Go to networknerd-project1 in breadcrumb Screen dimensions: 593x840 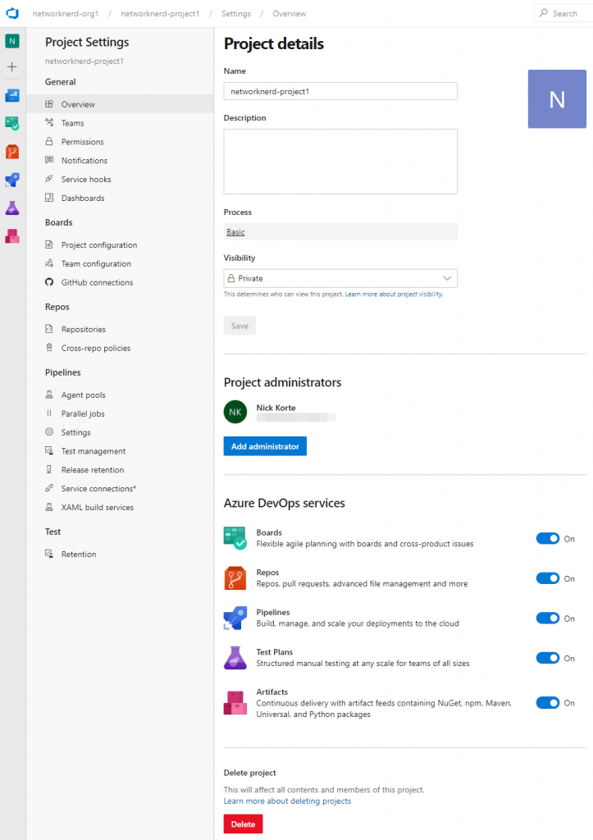160,13
